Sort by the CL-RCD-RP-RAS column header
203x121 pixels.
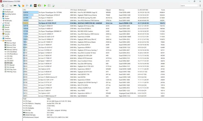(143, 10)
